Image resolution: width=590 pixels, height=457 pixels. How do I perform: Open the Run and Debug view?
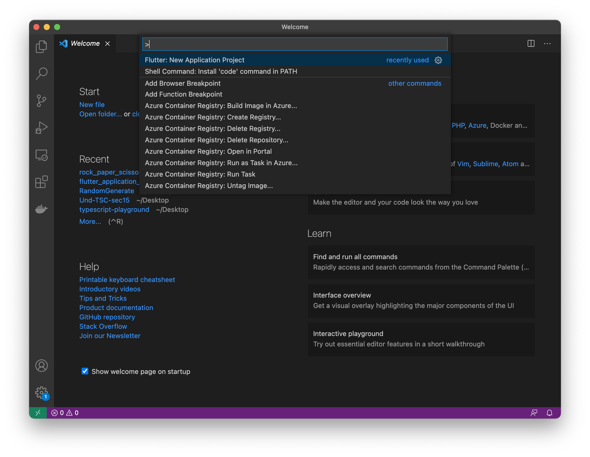(41, 128)
